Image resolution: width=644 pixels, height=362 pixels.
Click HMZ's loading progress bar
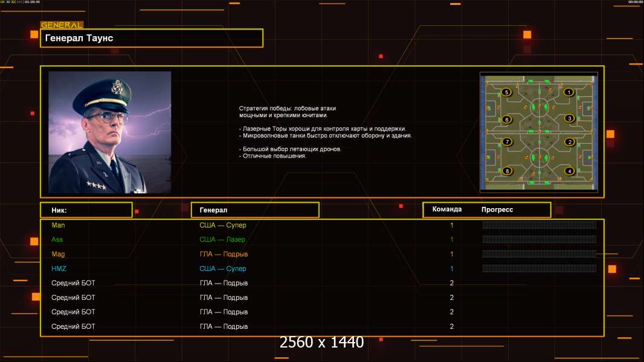coord(539,268)
